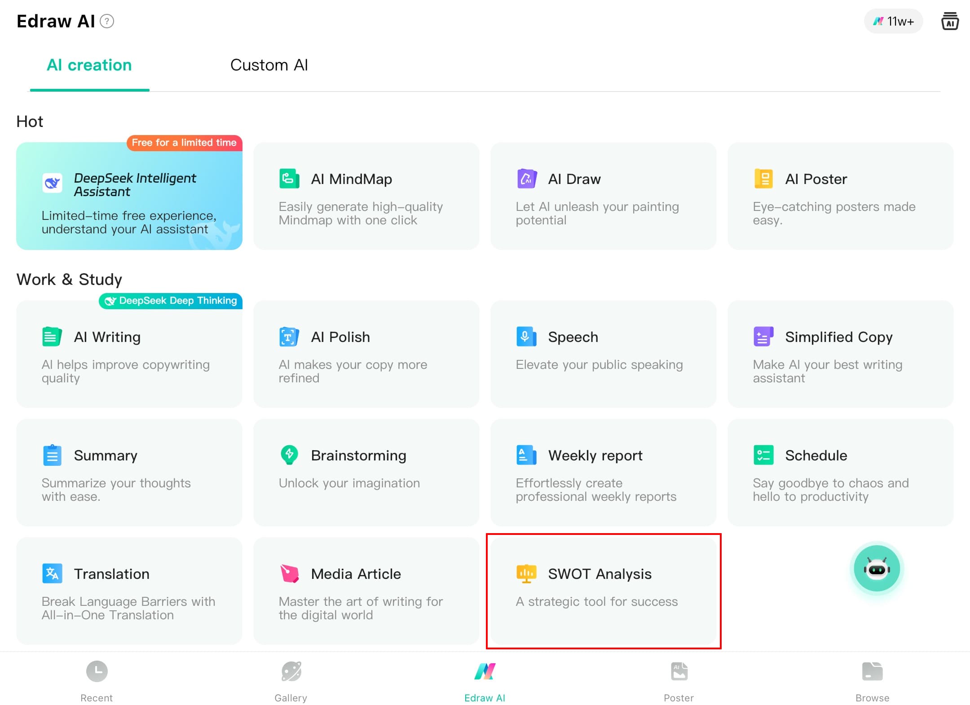
Task: Click the Brainstorming lightbulb icon
Action: click(x=289, y=455)
